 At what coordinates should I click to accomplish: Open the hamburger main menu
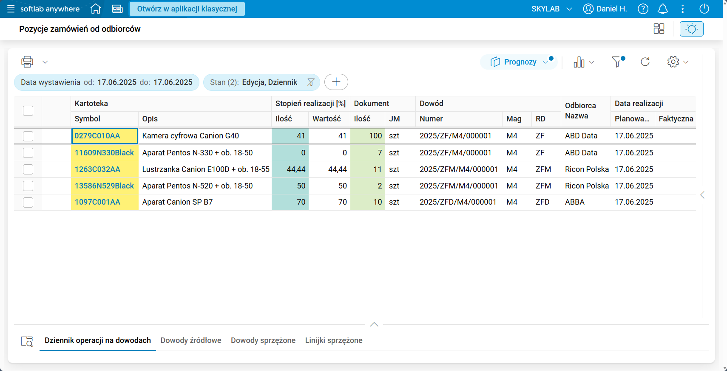tap(11, 9)
